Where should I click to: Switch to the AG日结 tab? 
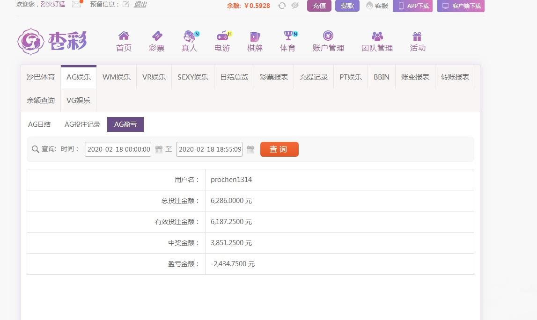(39, 124)
